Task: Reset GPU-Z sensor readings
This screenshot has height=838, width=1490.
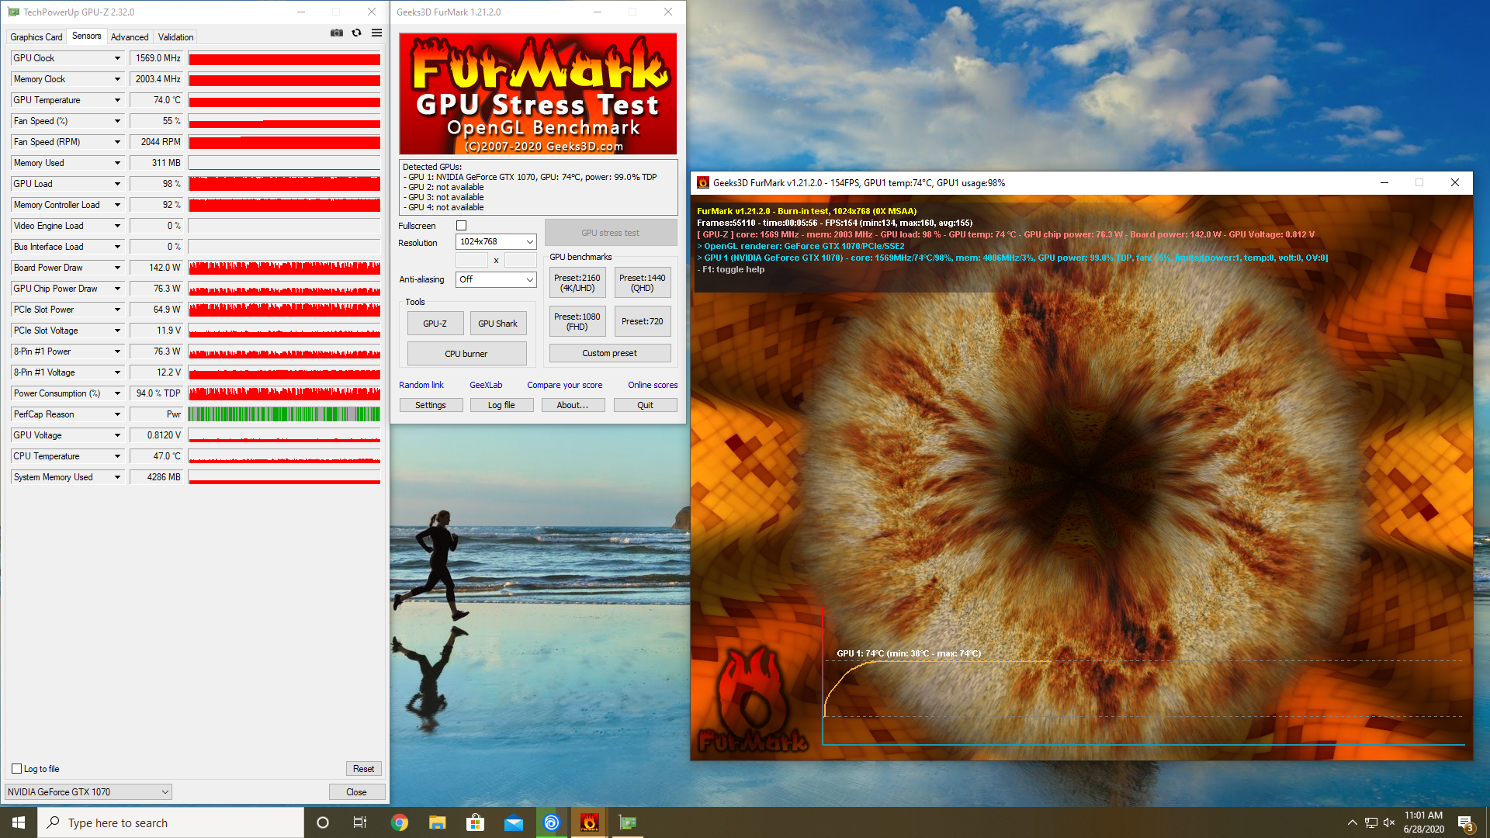Action: (363, 769)
